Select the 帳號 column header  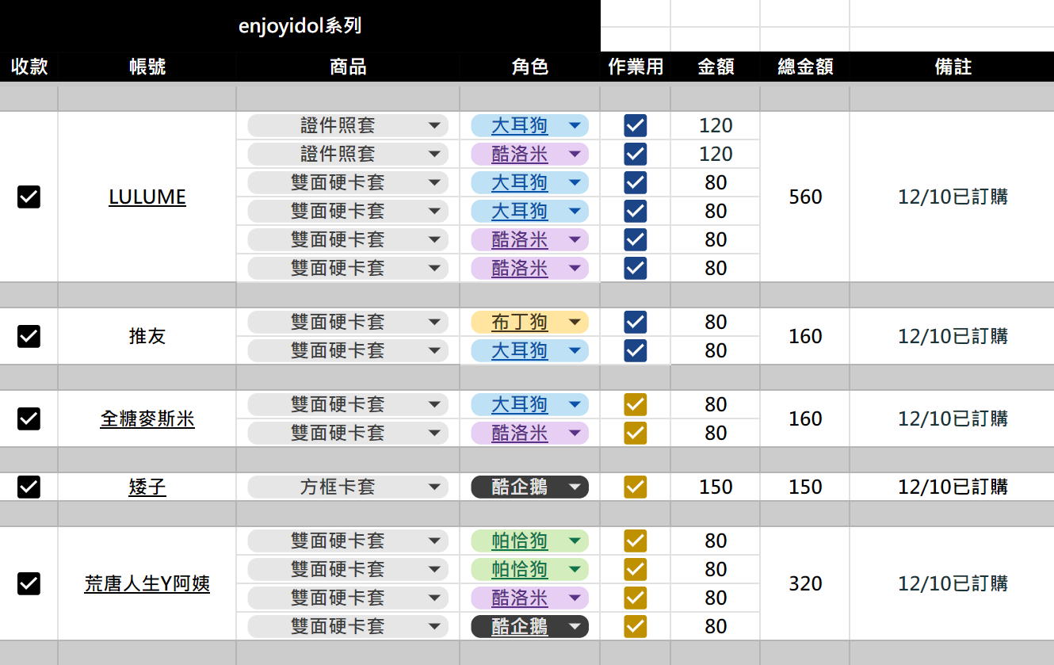tap(147, 67)
